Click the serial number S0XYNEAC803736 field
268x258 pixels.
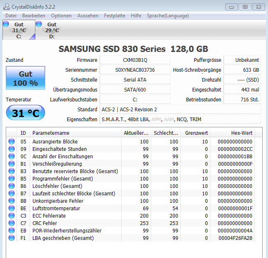click(x=135, y=70)
